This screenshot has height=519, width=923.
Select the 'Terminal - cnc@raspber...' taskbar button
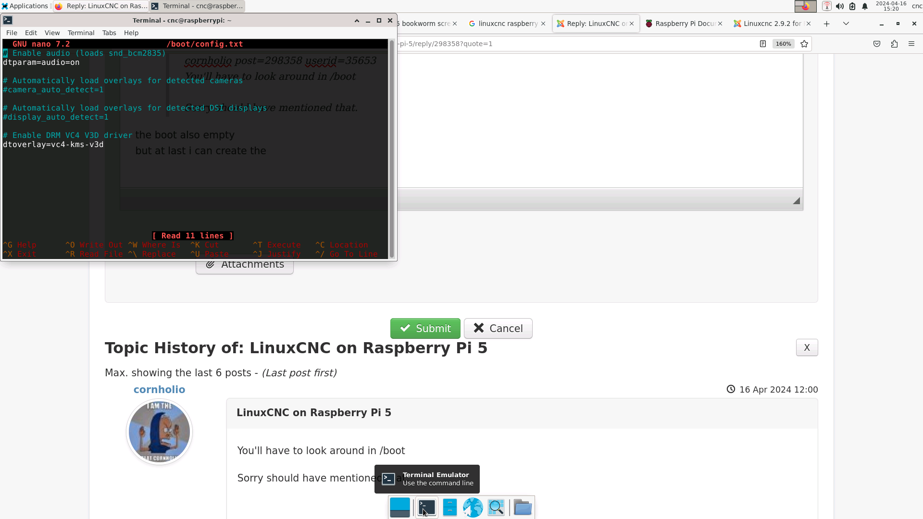(197, 6)
